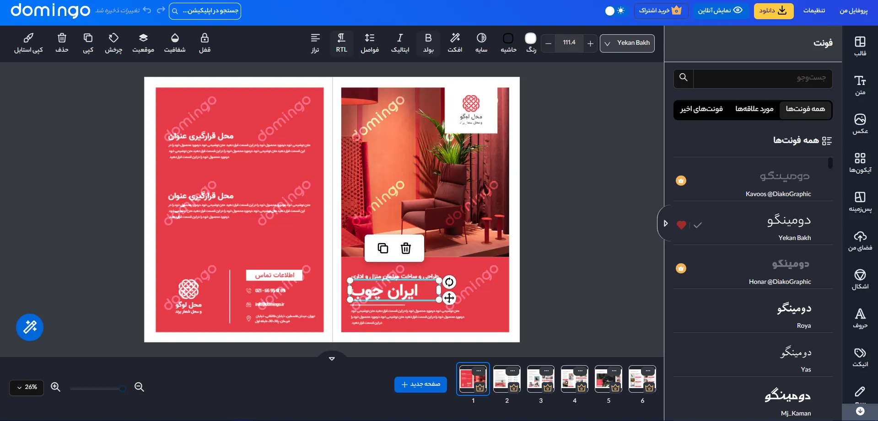This screenshot has width=878, height=421.
Task: Open the Shapes (اشکال) sidebar panel
Action: (x=860, y=279)
